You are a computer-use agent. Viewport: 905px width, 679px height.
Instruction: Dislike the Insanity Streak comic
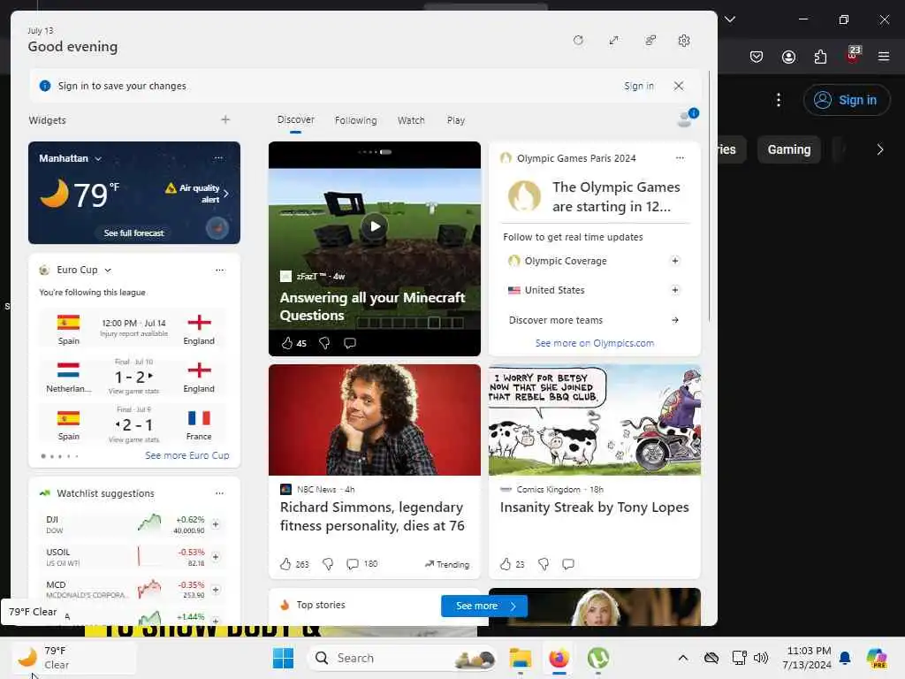544,564
